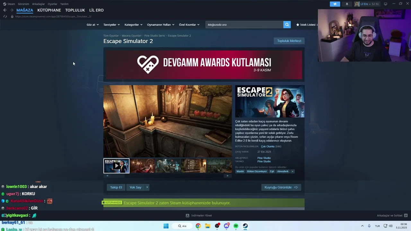Click the Bölüm Düzenleyici tag

coord(257,171)
